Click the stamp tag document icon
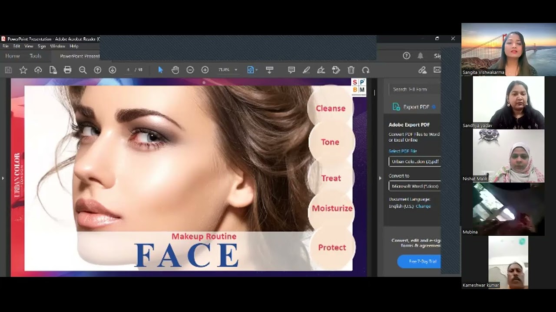Viewport: 556px width, 312px height. click(x=336, y=70)
